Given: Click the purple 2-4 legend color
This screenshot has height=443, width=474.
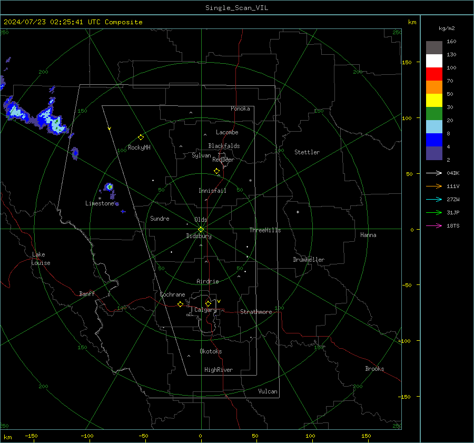Looking at the screenshot, I should coord(434,153).
